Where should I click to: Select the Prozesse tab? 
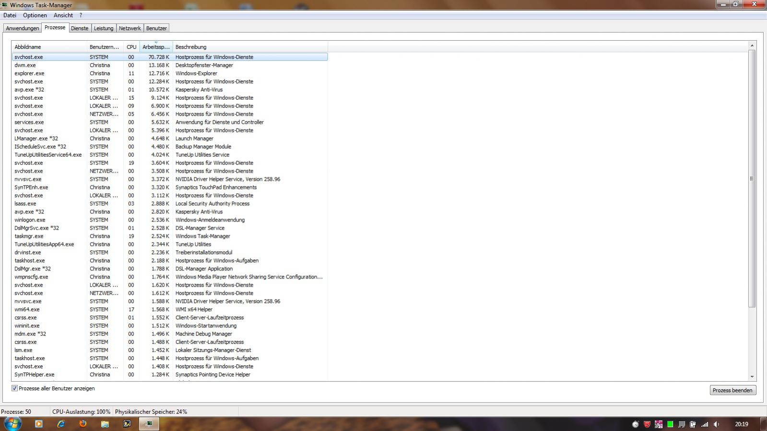tap(55, 28)
